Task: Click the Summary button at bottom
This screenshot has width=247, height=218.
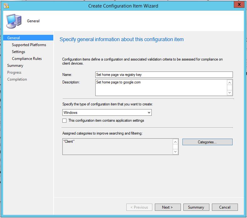Action: [x=196, y=207]
